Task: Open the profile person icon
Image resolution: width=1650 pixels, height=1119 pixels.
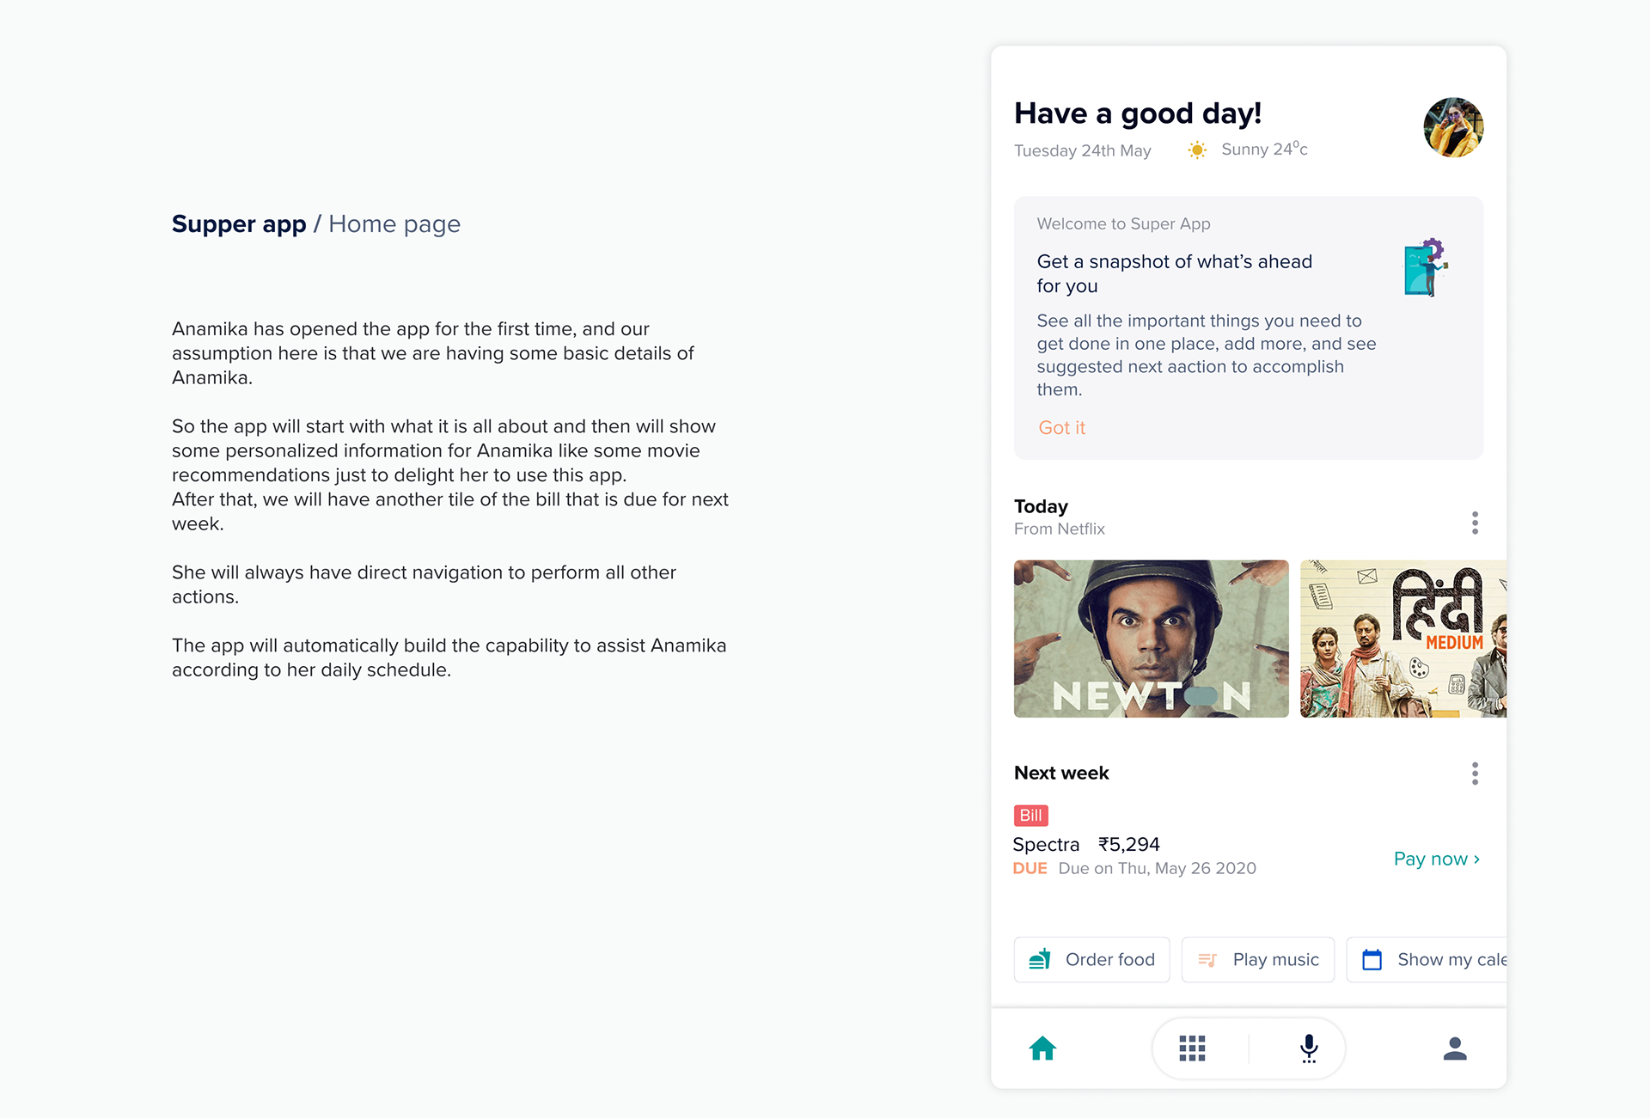Action: (x=1455, y=1049)
